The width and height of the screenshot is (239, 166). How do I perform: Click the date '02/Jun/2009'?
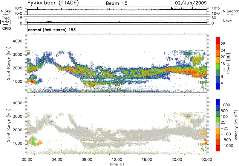tap(191, 3)
